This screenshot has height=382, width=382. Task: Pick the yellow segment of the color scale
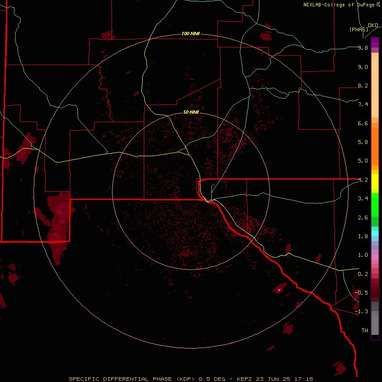[375, 182]
